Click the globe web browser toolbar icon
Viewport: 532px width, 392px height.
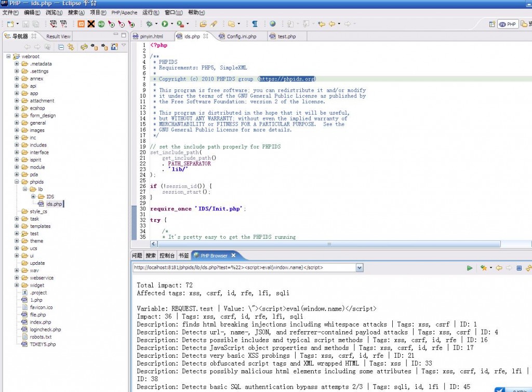tap(273, 24)
